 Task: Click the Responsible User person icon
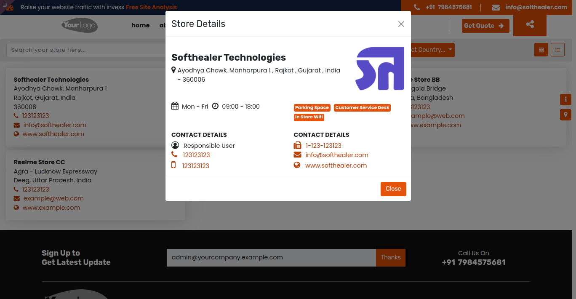click(175, 145)
